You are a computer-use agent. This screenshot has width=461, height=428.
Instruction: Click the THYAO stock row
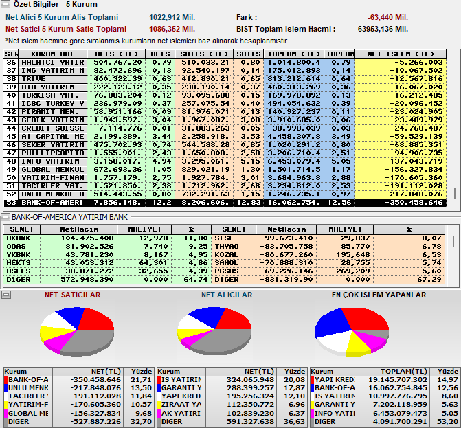click(328, 247)
